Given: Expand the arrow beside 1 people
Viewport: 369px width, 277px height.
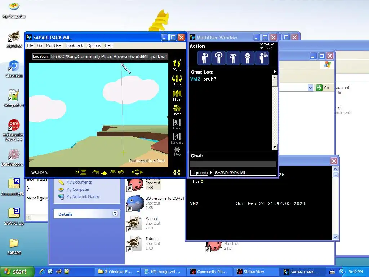Looking at the screenshot, I should 210,173.
